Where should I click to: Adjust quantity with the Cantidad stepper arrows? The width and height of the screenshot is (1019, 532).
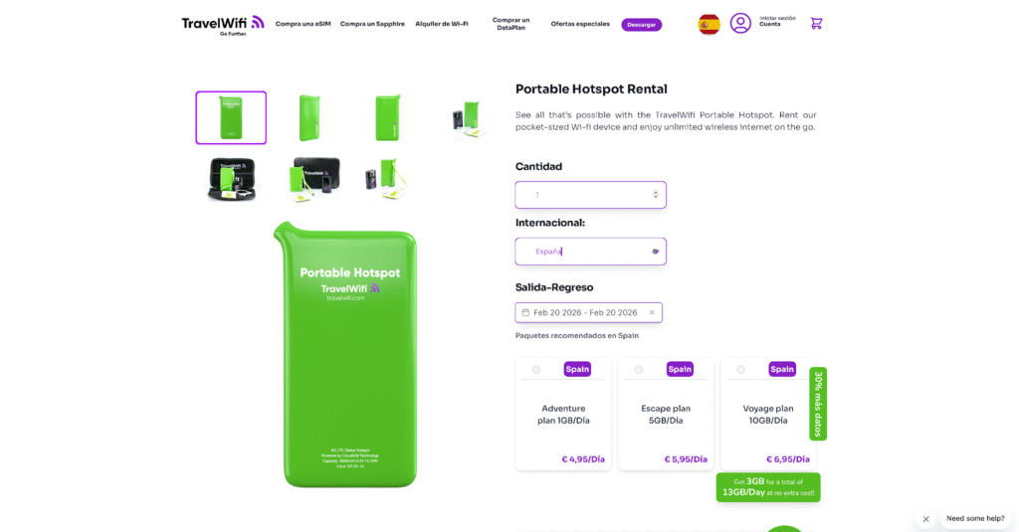pyautogui.click(x=655, y=194)
